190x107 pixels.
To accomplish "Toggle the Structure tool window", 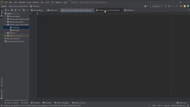I will (1, 82).
